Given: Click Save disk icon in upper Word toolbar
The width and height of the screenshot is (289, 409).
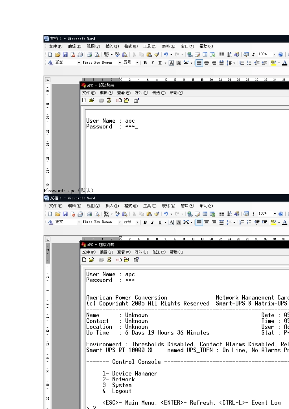Looking at the screenshot, I should [x=65, y=54].
